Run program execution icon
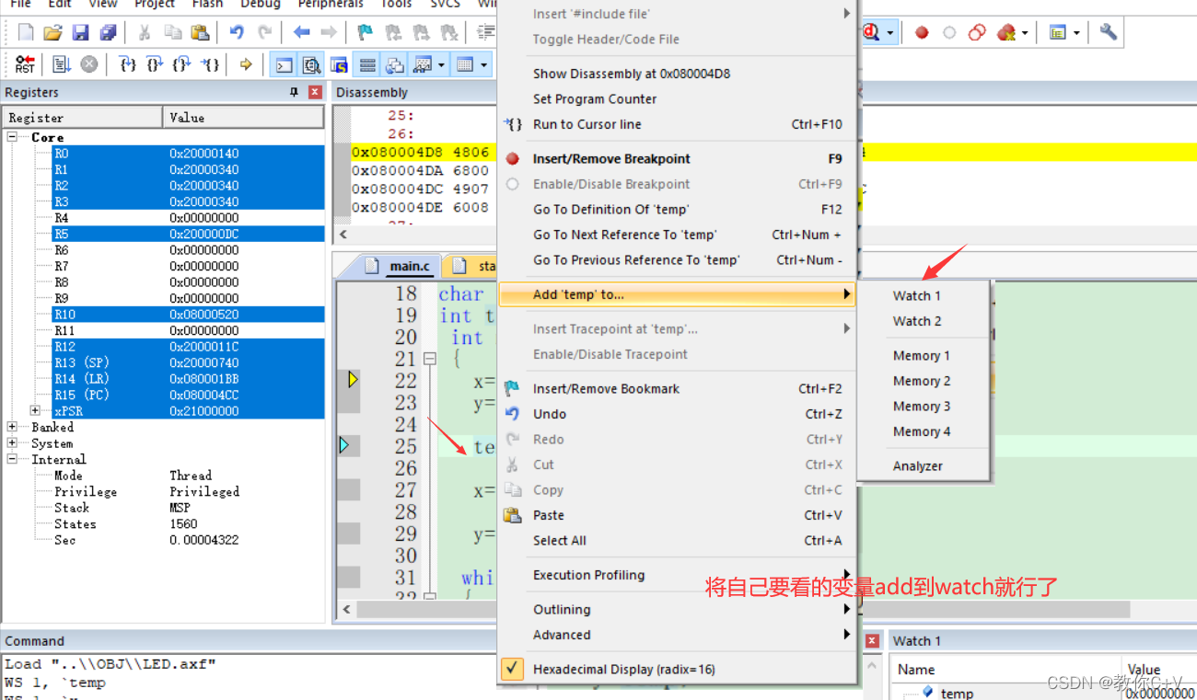Screen dimensions: 1197x700 coord(62,65)
